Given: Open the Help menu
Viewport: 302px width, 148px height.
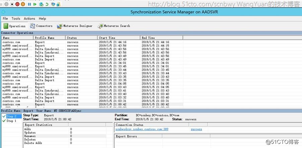Looking at the screenshot, I should coord(43,19).
